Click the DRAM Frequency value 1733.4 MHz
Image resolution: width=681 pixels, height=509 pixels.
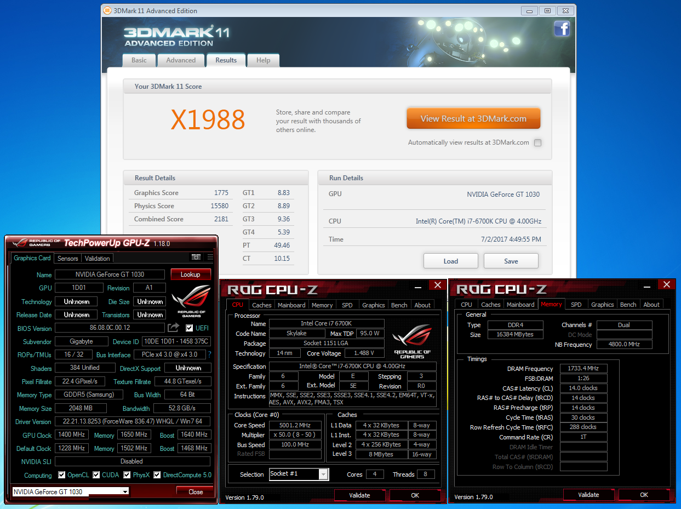pos(583,369)
